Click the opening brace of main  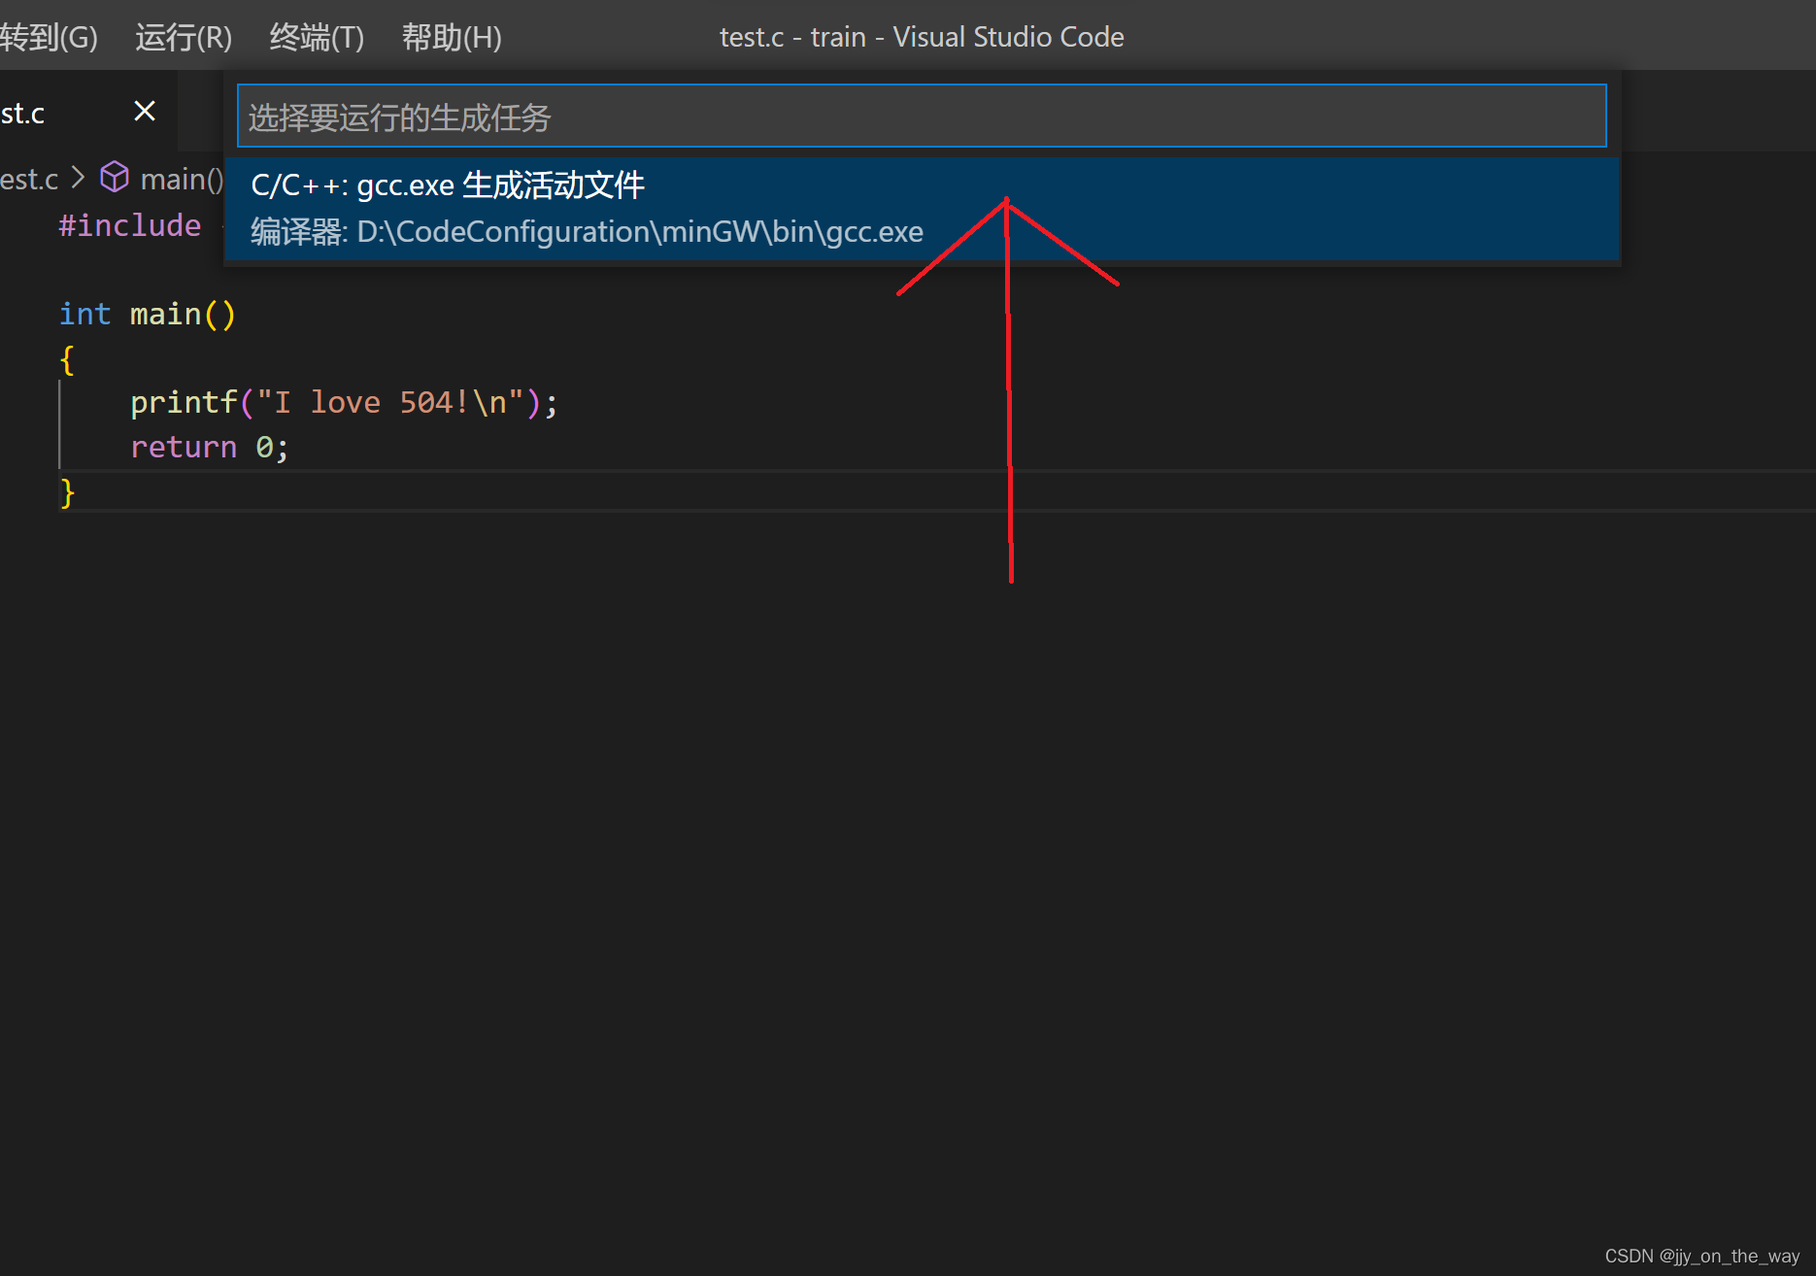point(67,359)
